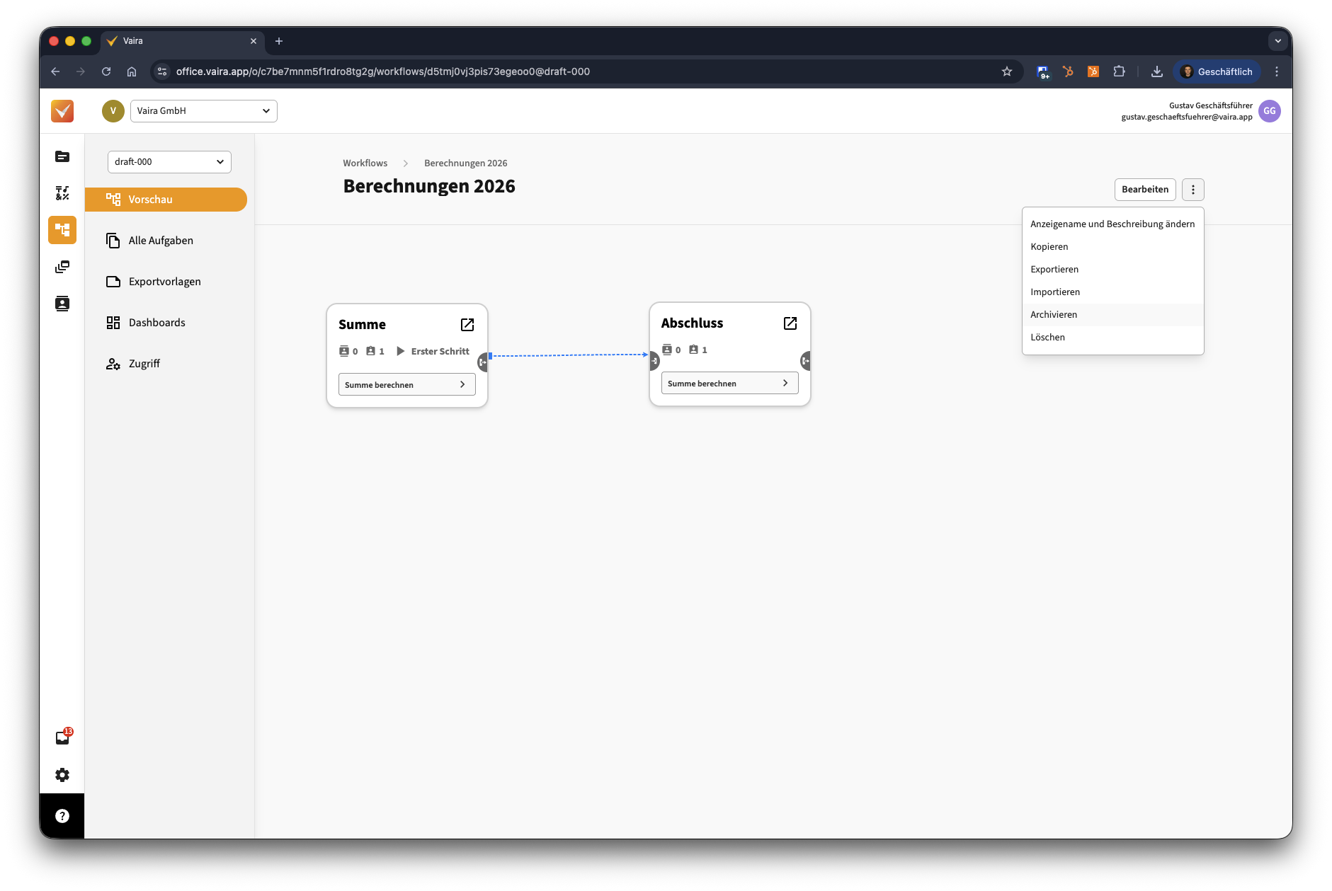
Task: Choose Exportieren in the dropdown menu
Action: (1054, 270)
